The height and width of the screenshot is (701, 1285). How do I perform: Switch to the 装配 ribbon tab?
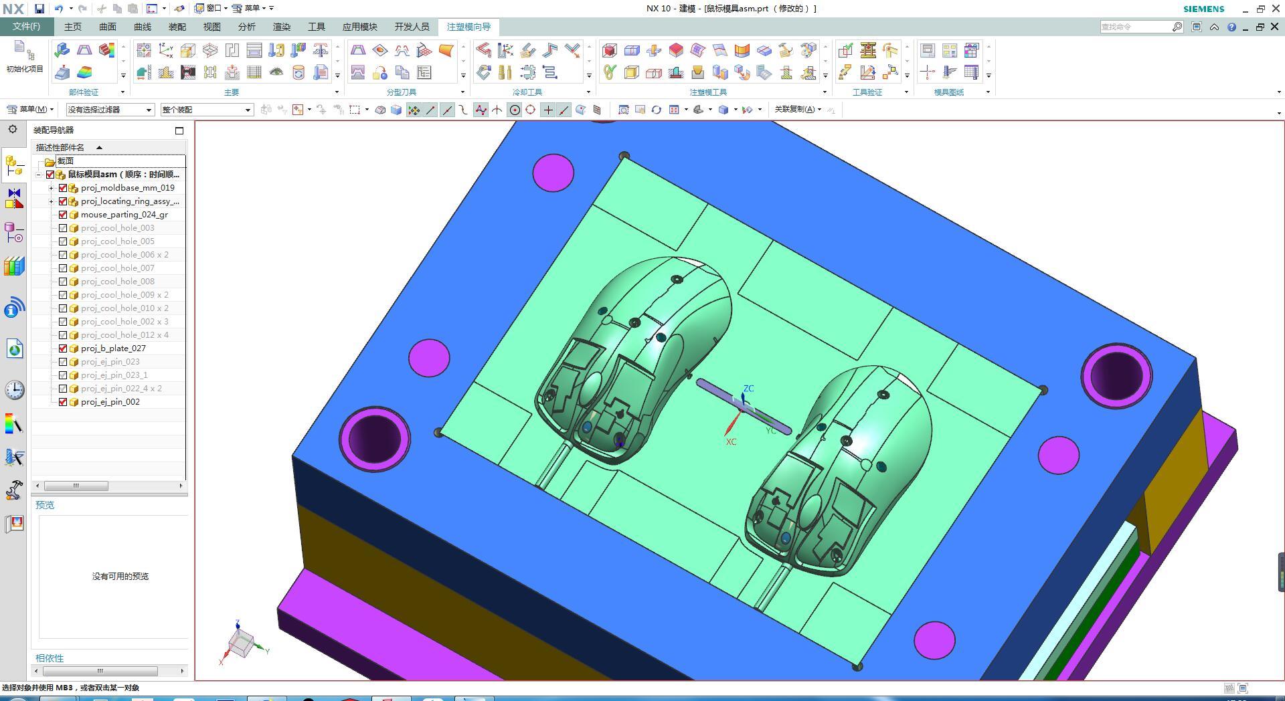point(177,27)
